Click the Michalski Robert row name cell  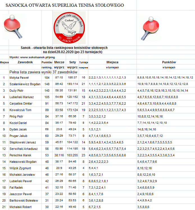click(25, 207)
